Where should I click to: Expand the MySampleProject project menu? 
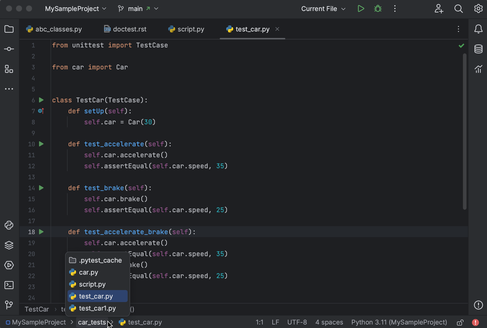[76, 8]
